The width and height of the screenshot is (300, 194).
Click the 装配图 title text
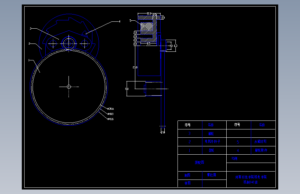click(x=199, y=163)
